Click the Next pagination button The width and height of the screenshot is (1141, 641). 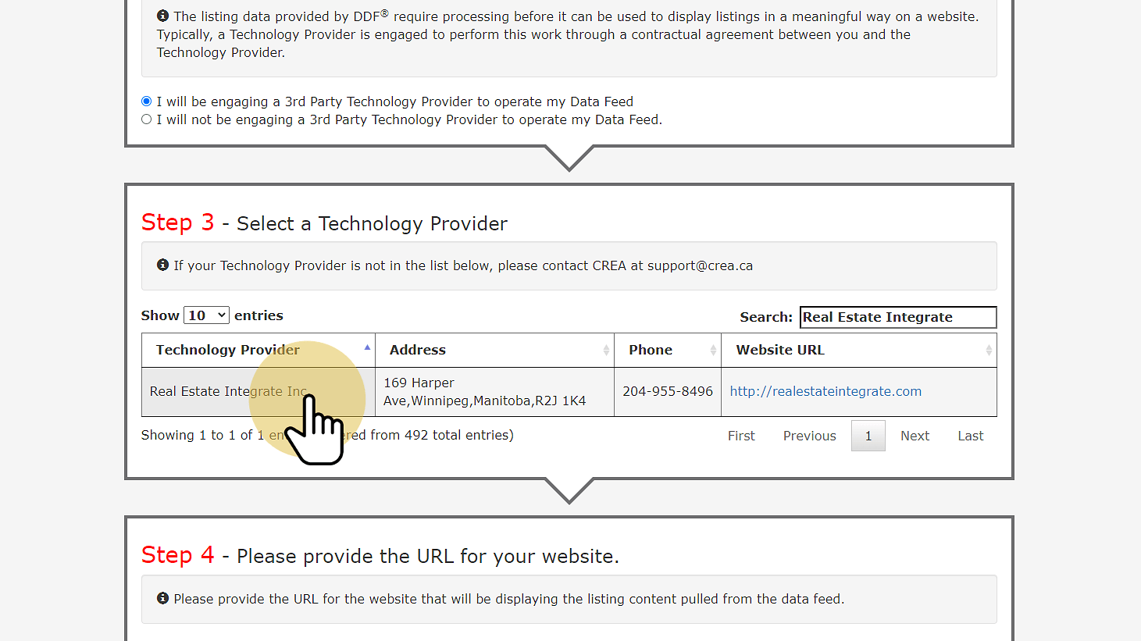[915, 436]
